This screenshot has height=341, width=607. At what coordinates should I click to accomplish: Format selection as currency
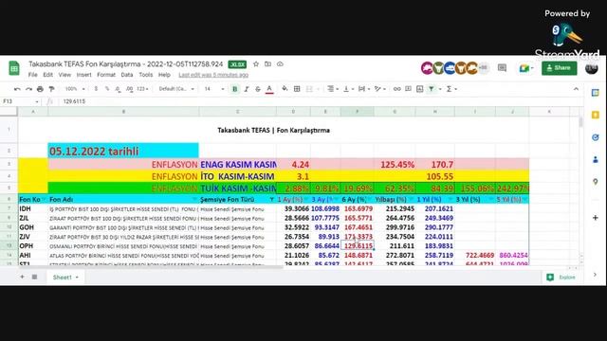pos(96,89)
